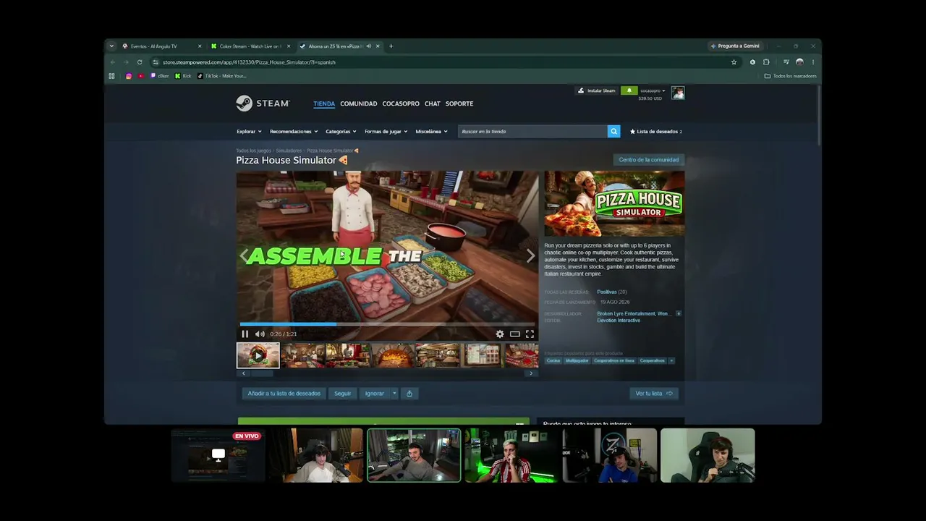The image size is (926, 521).
Task: Click the Steam logo
Action: coord(263,103)
